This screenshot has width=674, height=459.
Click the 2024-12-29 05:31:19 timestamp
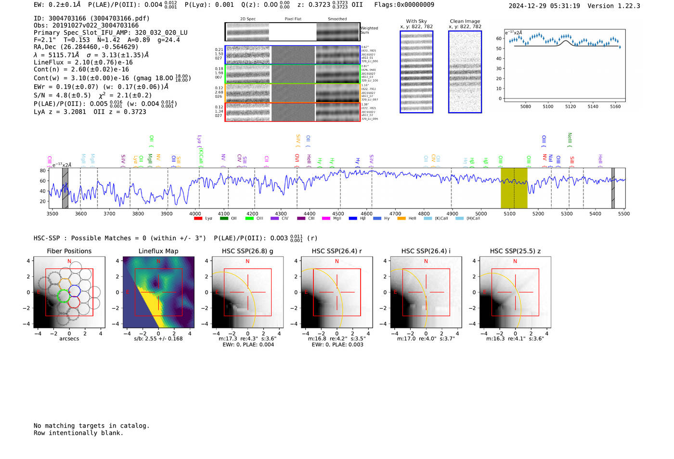click(544, 6)
